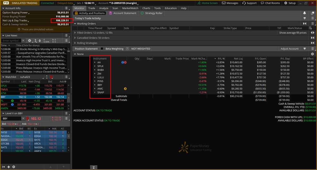Open the MarketWatch tab
The image size is (317, 170).
pos(130,8)
